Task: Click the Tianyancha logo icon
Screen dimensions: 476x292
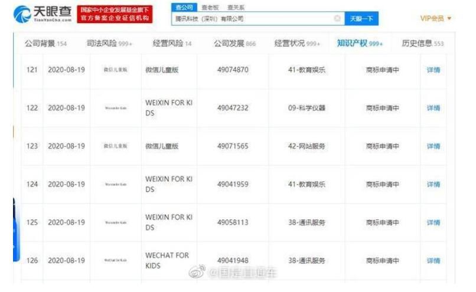Action: (x=22, y=14)
